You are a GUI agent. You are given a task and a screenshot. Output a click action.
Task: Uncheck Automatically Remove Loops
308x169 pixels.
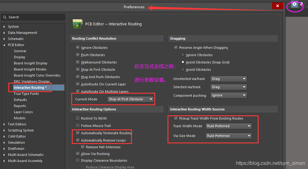(x=78, y=140)
